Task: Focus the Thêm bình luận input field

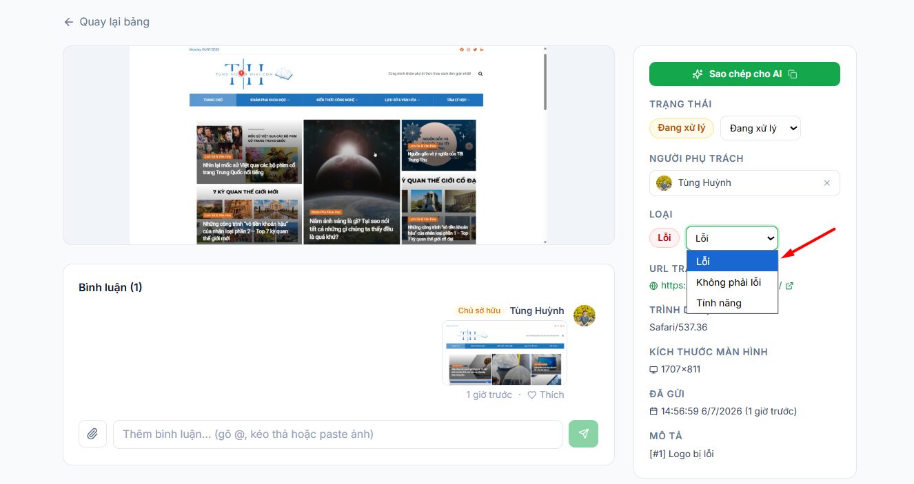Action: tap(338, 434)
